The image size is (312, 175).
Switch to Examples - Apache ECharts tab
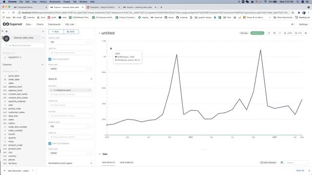(x=102, y=7)
